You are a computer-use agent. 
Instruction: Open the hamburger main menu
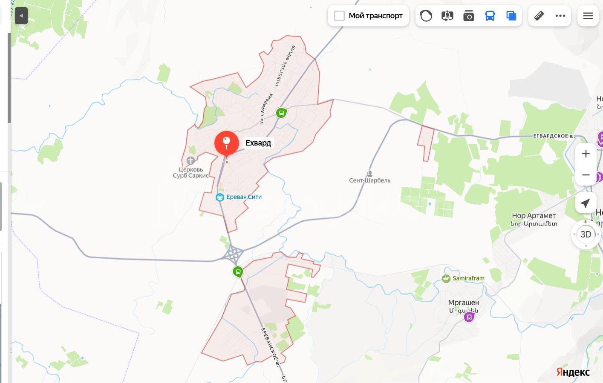point(588,16)
